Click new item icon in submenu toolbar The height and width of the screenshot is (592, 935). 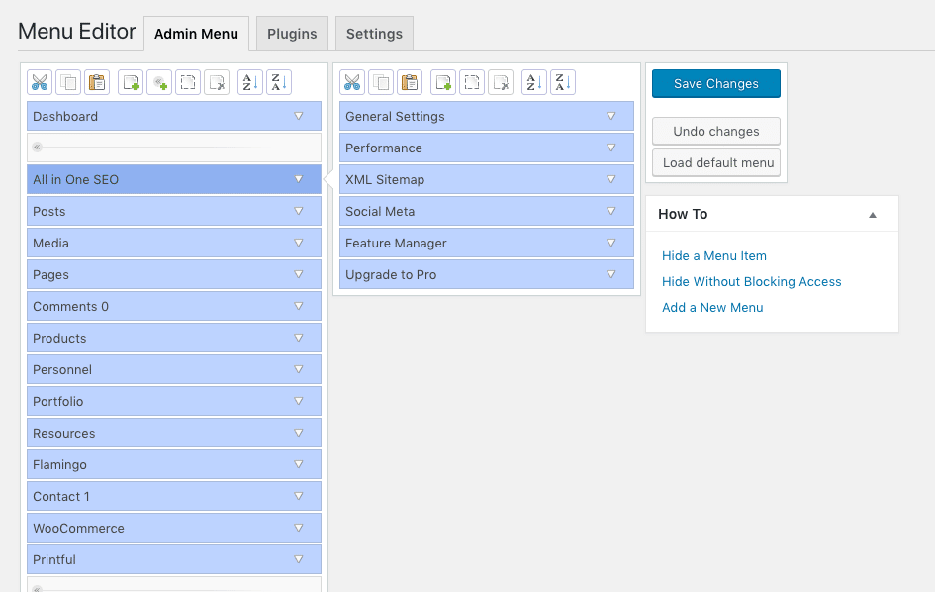[443, 82]
